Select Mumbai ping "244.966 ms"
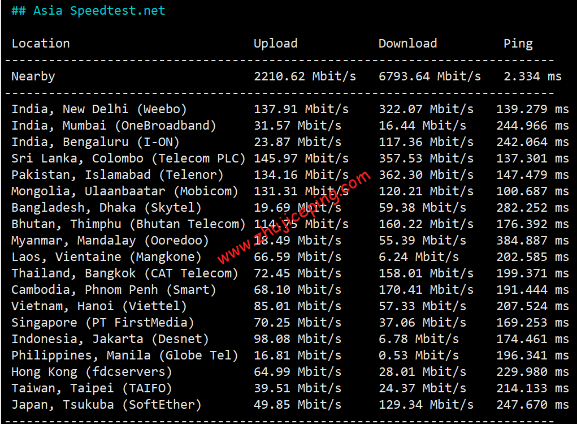Screen dimensions: 577x424 [532, 126]
